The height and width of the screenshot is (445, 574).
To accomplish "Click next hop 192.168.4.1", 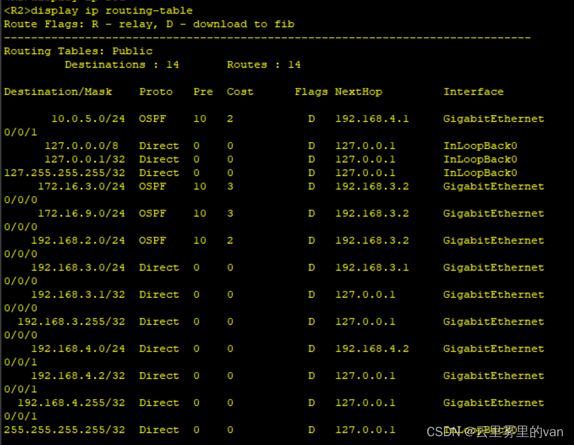I will click(372, 118).
